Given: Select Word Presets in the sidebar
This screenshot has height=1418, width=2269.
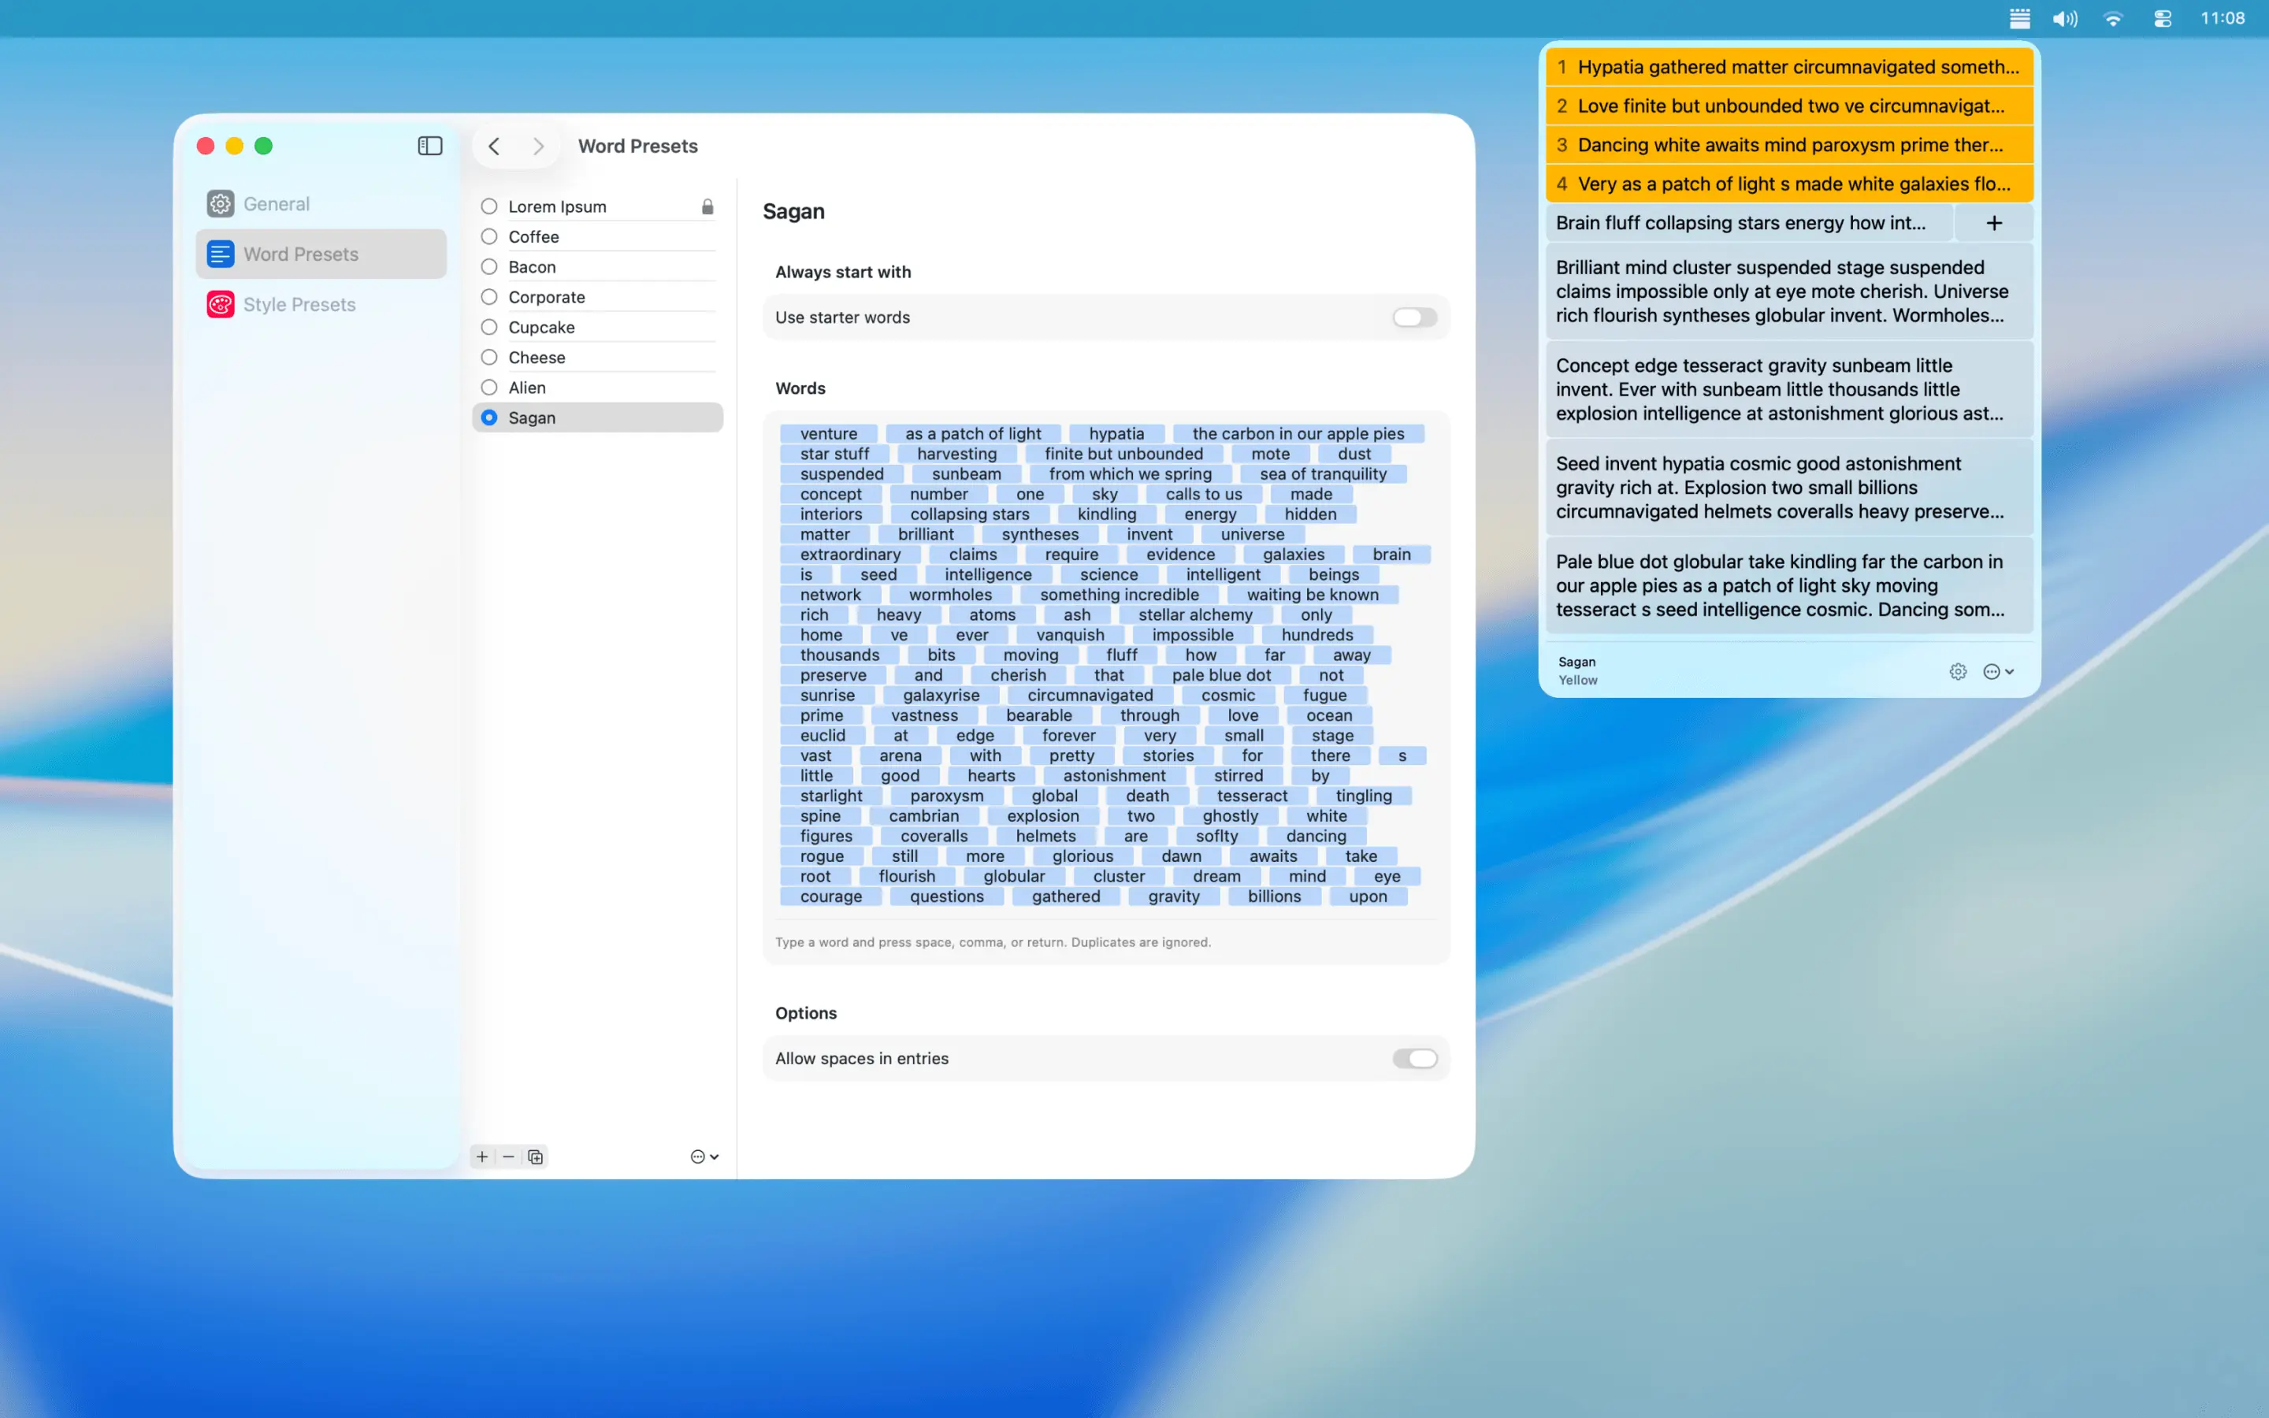Looking at the screenshot, I should click(x=321, y=254).
